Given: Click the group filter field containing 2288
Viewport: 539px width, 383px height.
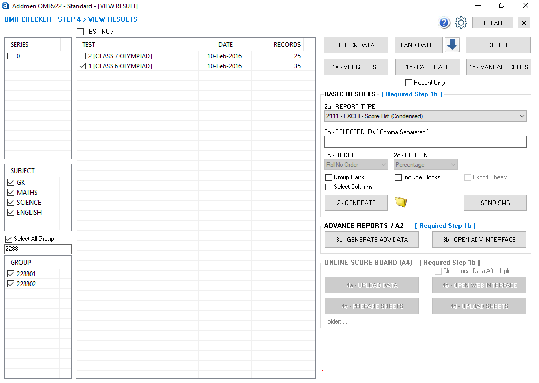Looking at the screenshot, I should [x=38, y=249].
